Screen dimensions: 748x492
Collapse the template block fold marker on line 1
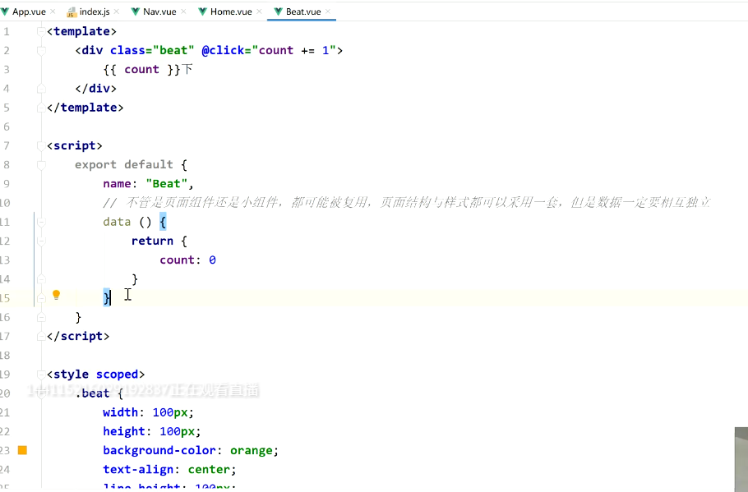coord(41,31)
